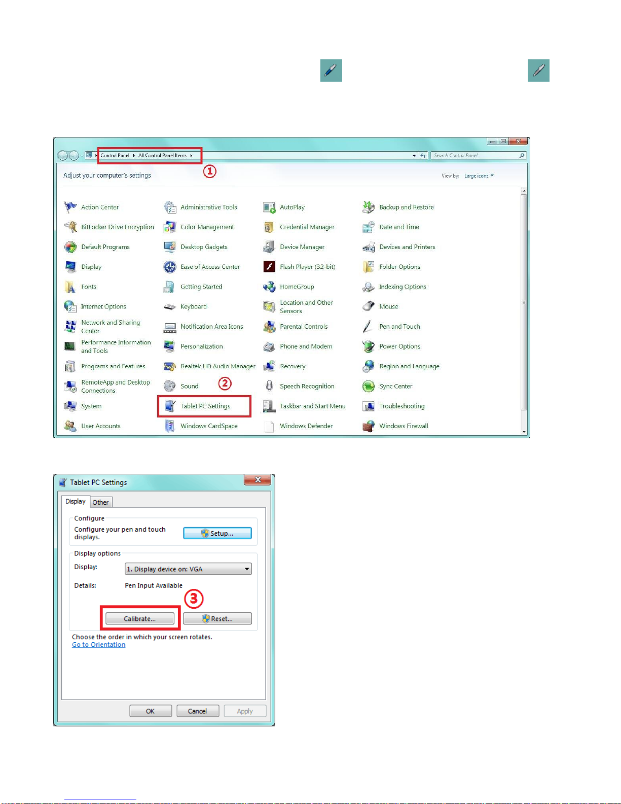Viewport: 621px width, 804px height.
Task: Click the Setup... button
Action: [217, 533]
